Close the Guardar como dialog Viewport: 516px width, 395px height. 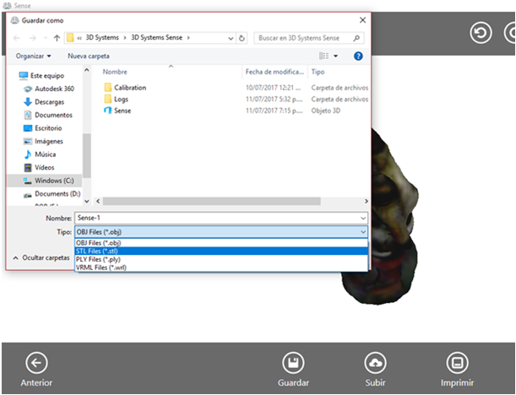point(362,20)
